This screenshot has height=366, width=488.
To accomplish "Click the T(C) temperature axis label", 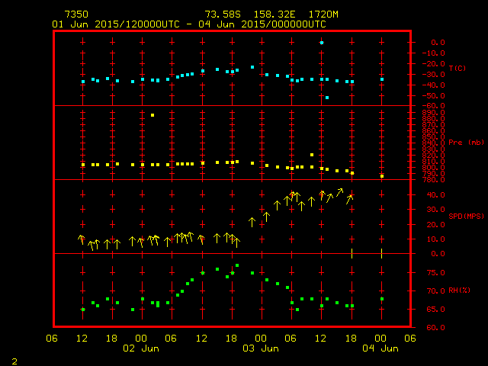I will pyautogui.click(x=456, y=68).
